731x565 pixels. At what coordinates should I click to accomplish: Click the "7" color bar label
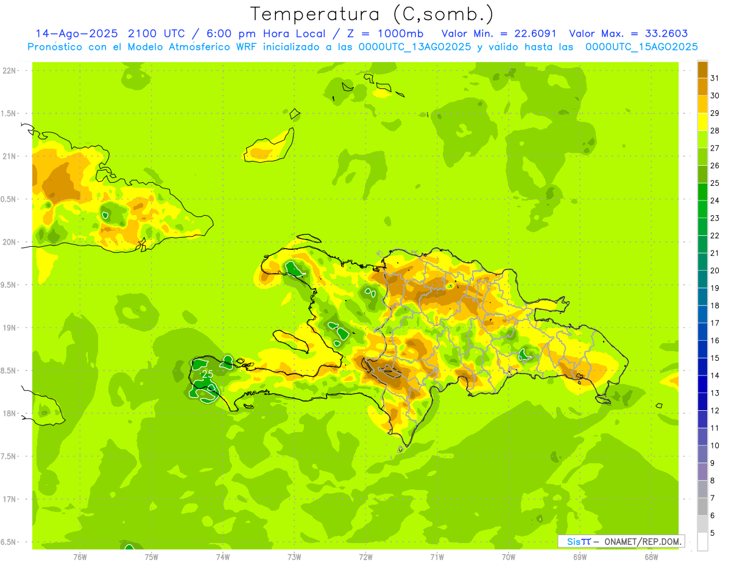coord(713,498)
